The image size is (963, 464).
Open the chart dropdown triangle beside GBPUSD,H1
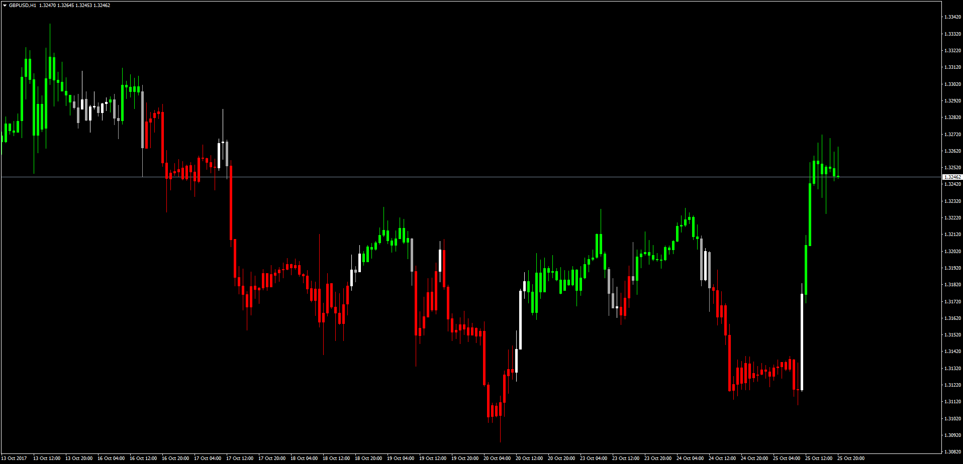pos(5,6)
